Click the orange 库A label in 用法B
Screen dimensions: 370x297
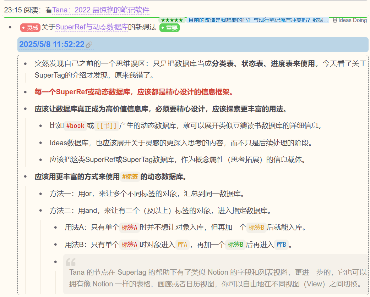(x=182, y=245)
